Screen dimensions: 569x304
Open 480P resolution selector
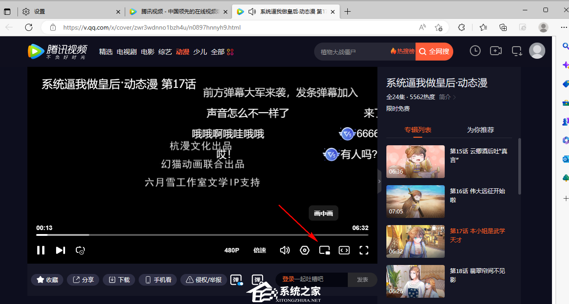(232, 250)
